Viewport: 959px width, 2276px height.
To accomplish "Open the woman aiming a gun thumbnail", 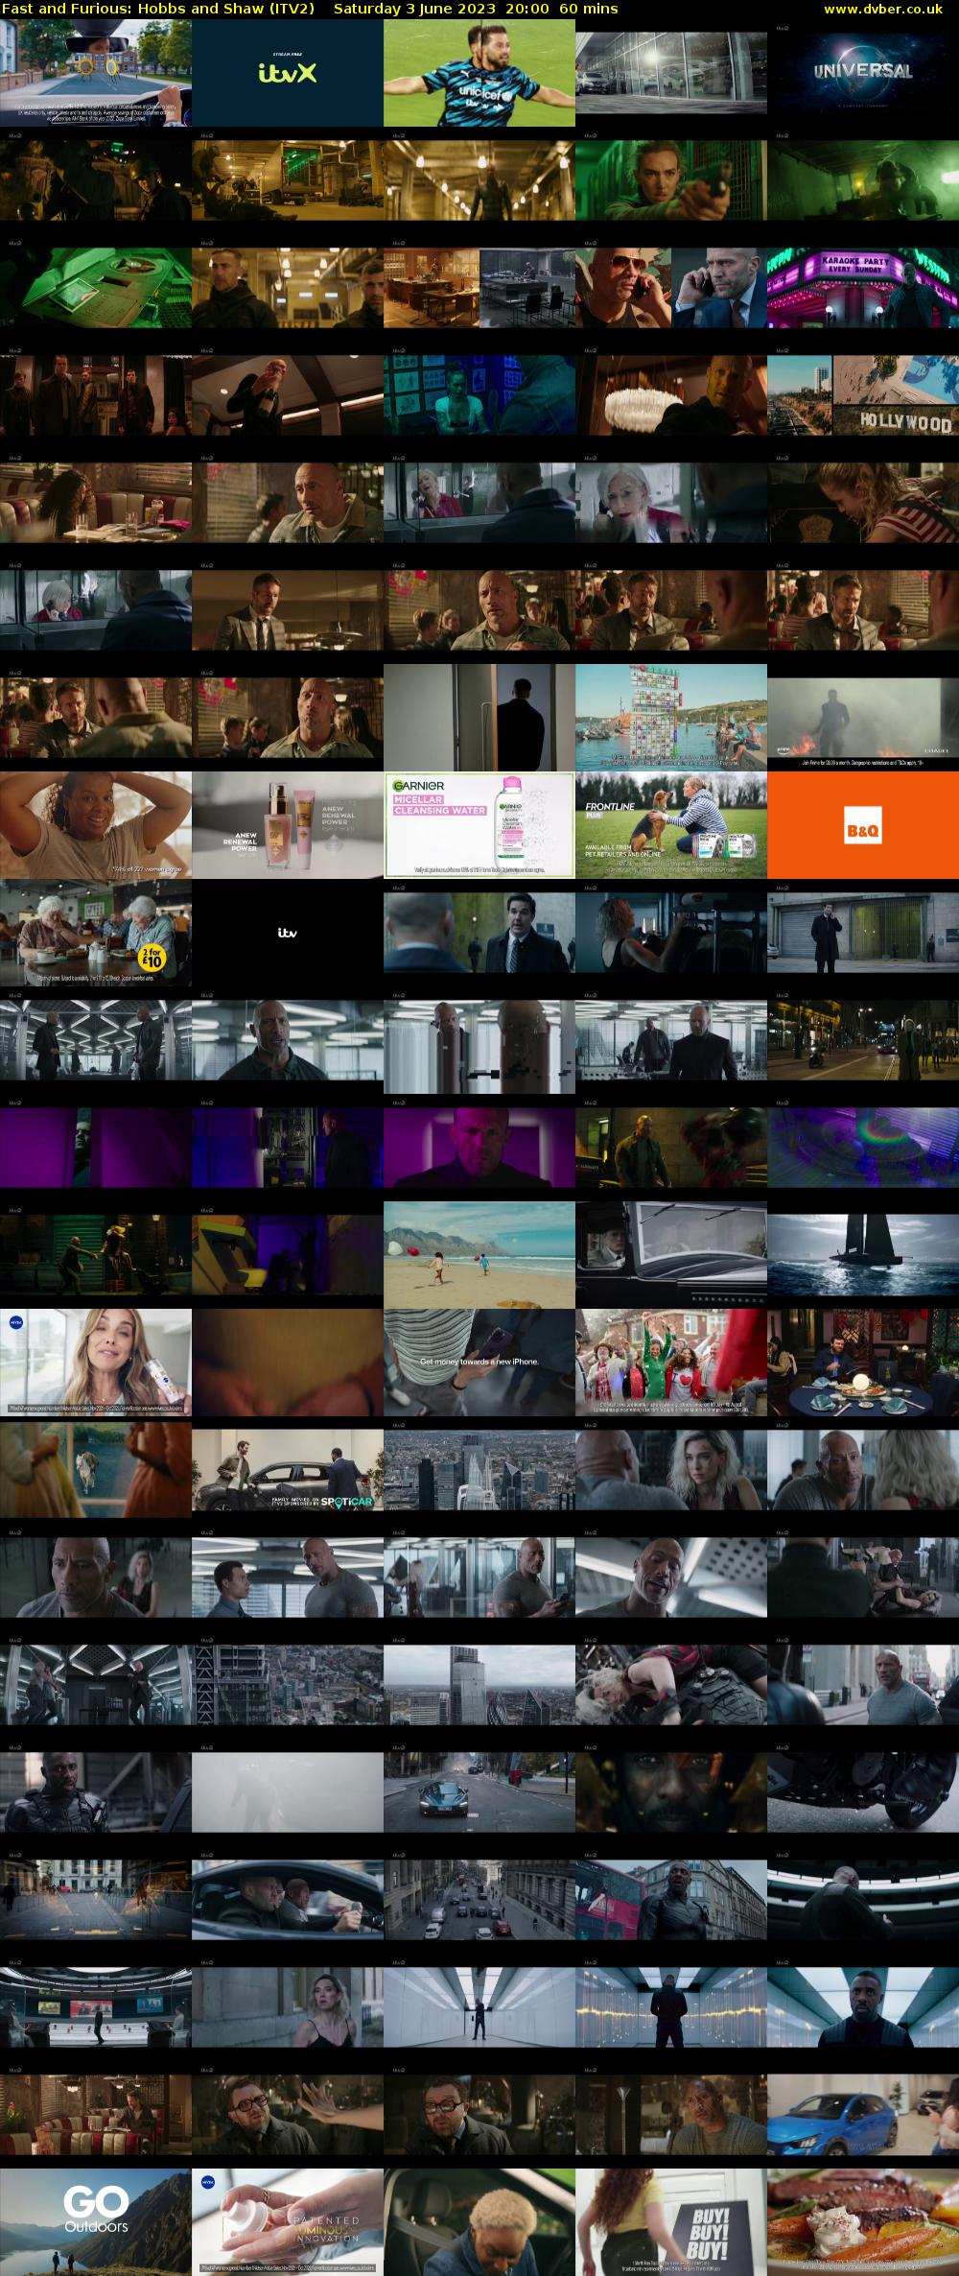I will coord(671,180).
